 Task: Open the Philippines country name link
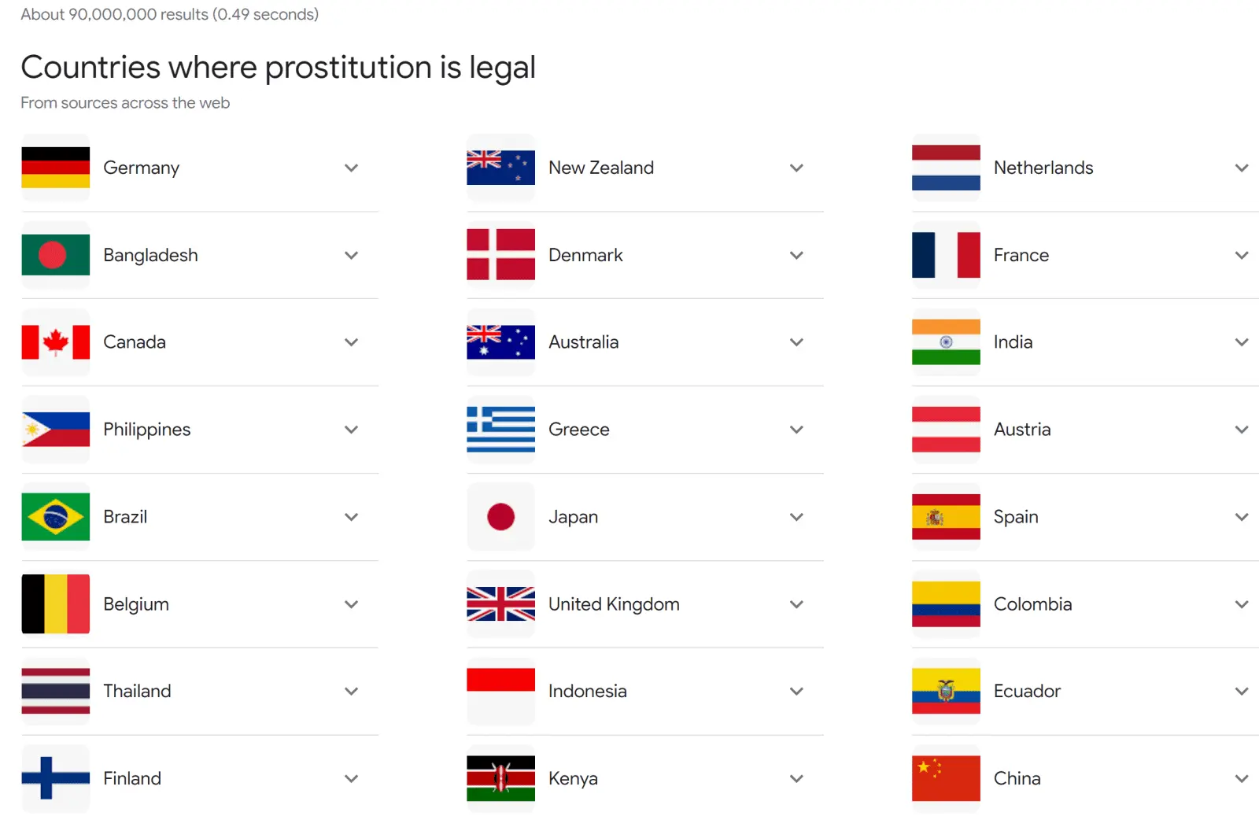coord(147,430)
